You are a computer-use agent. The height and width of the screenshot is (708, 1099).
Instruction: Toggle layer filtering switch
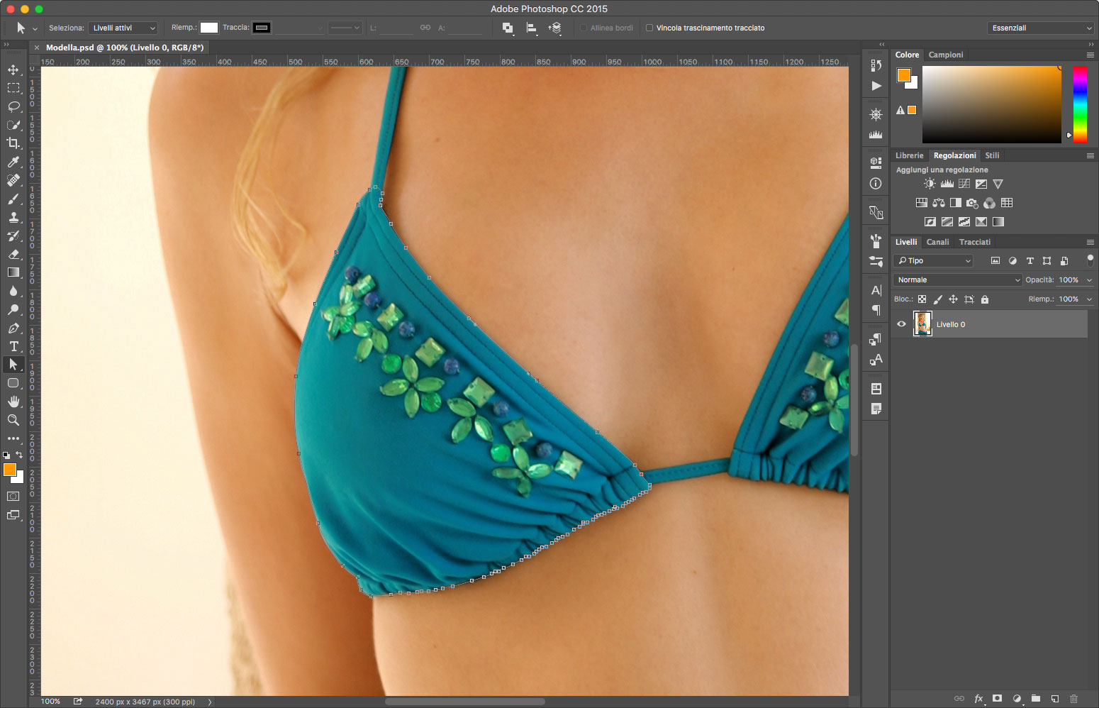(1090, 260)
